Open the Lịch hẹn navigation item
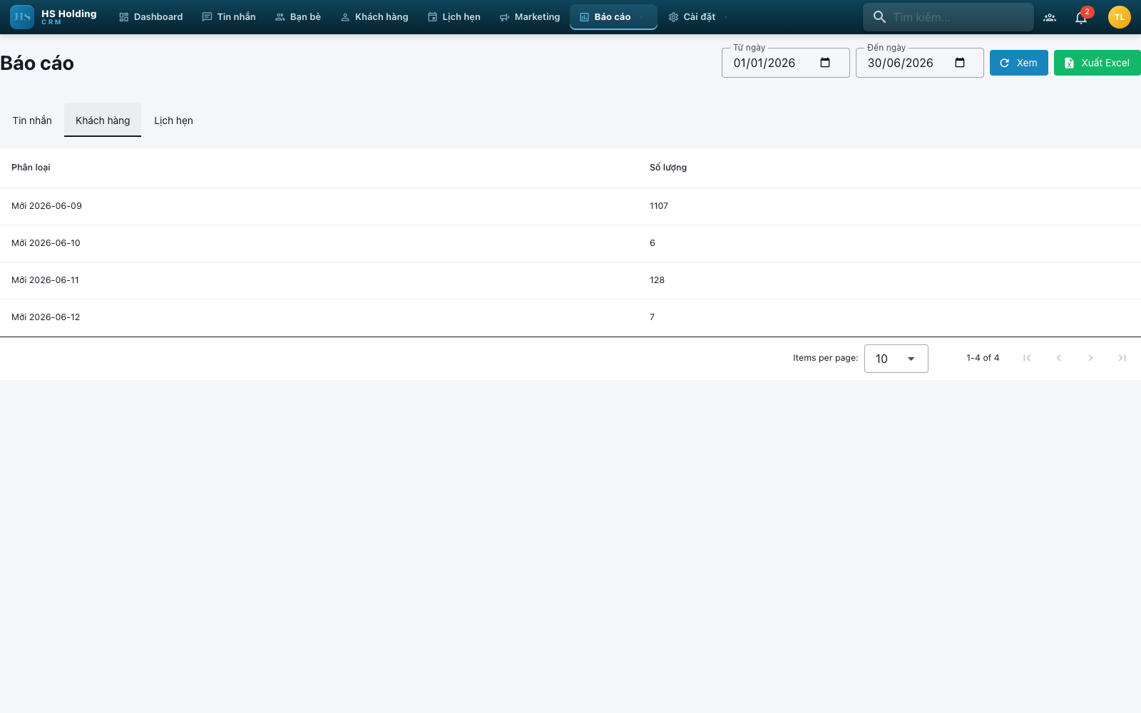Image resolution: width=1141 pixels, height=713 pixels. coord(454,17)
